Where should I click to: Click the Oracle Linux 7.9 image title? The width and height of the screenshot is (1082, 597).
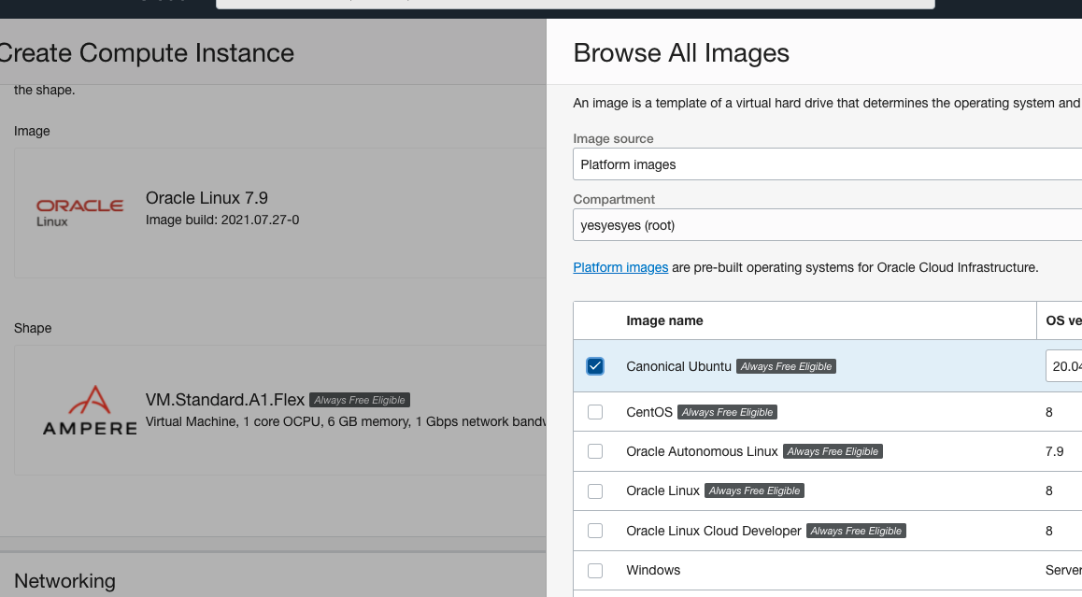click(206, 198)
